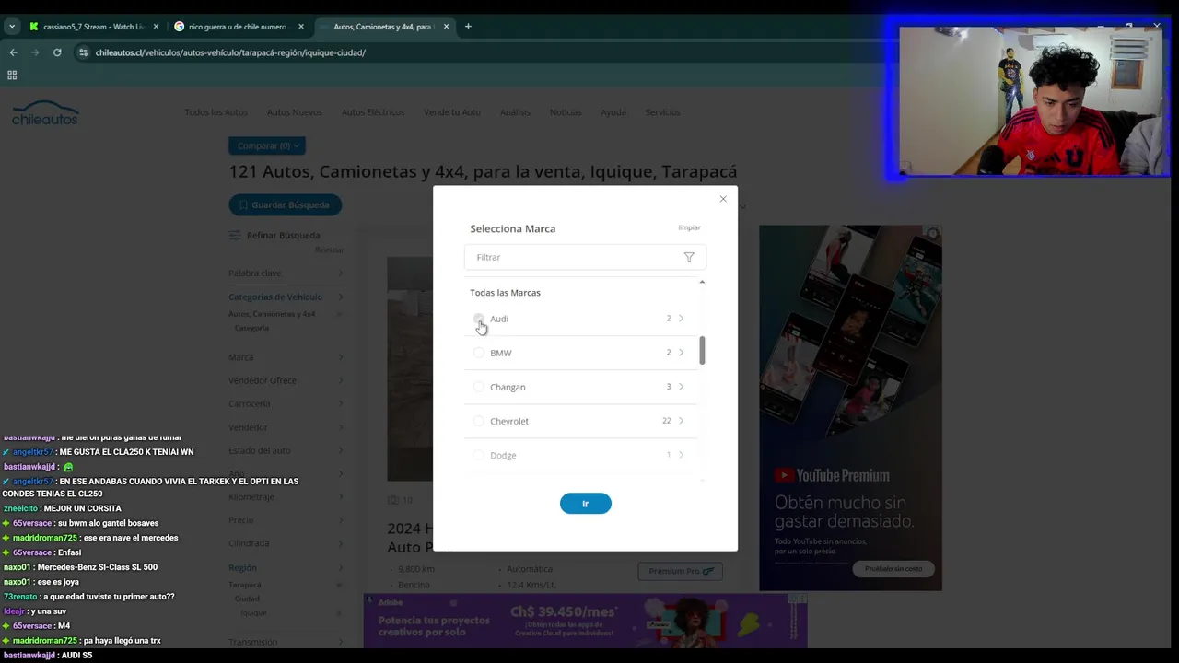Image resolution: width=1179 pixels, height=663 pixels.
Task: Expand Región filter
Action: pyautogui.click(x=286, y=568)
